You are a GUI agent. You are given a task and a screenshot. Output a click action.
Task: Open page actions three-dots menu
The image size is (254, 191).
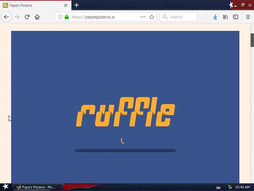[x=143, y=17]
